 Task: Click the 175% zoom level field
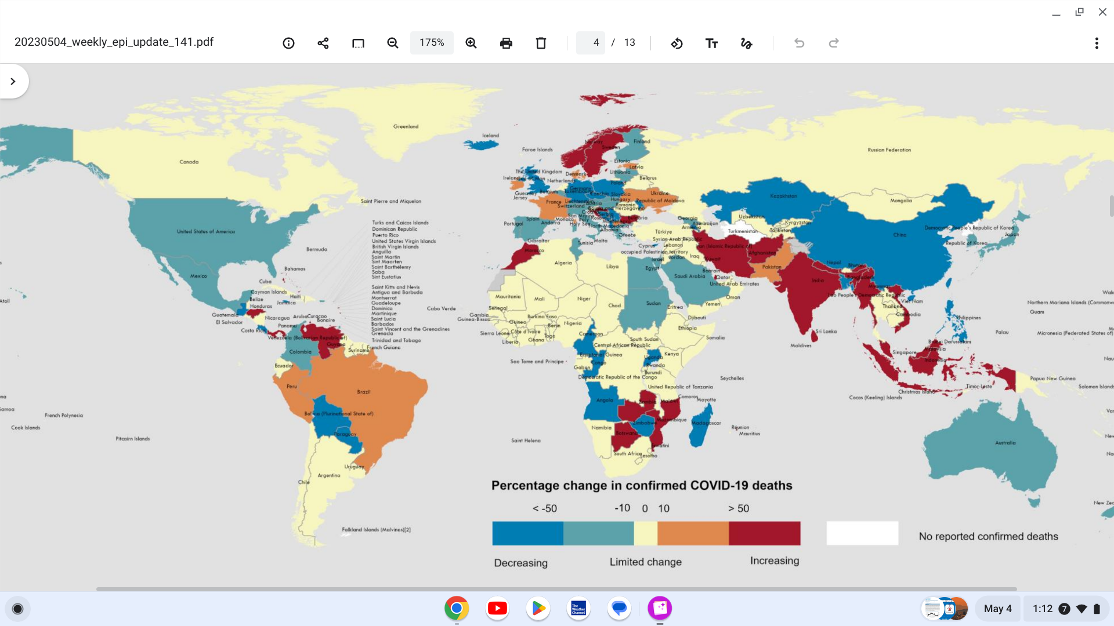pyautogui.click(x=432, y=43)
